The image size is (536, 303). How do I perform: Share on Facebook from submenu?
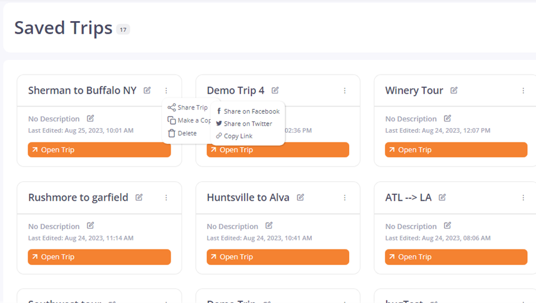tap(248, 111)
